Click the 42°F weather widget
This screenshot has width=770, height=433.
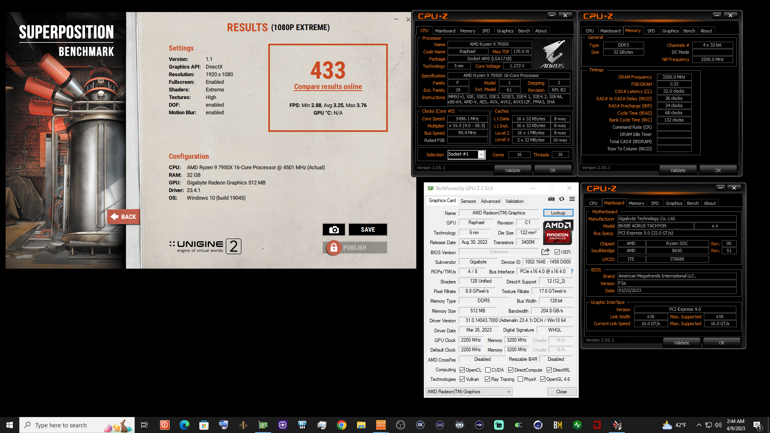(x=675, y=425)
